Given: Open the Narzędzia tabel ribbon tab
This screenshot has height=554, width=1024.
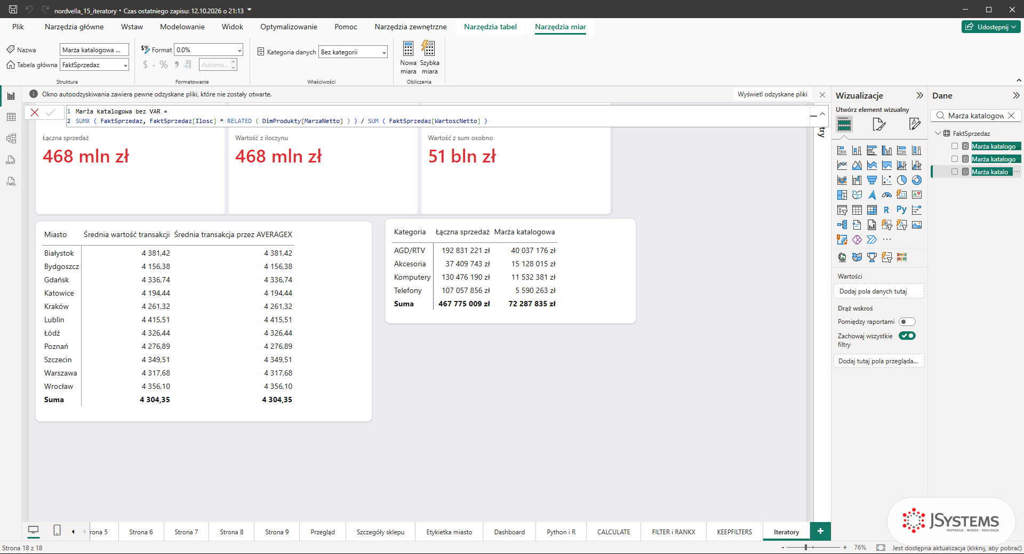Looking at the screenshot, I should click(490, 27).
